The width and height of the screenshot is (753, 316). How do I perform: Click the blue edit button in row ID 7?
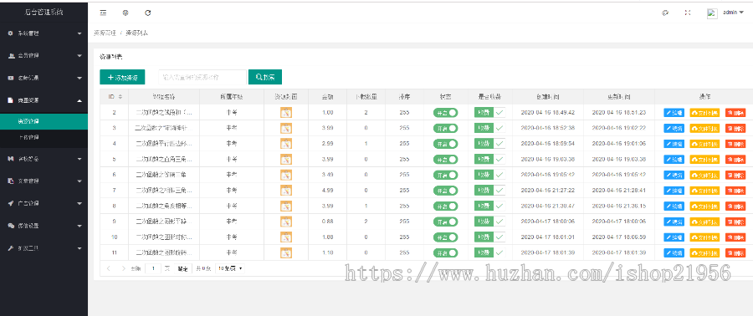(x=674, y=191)
